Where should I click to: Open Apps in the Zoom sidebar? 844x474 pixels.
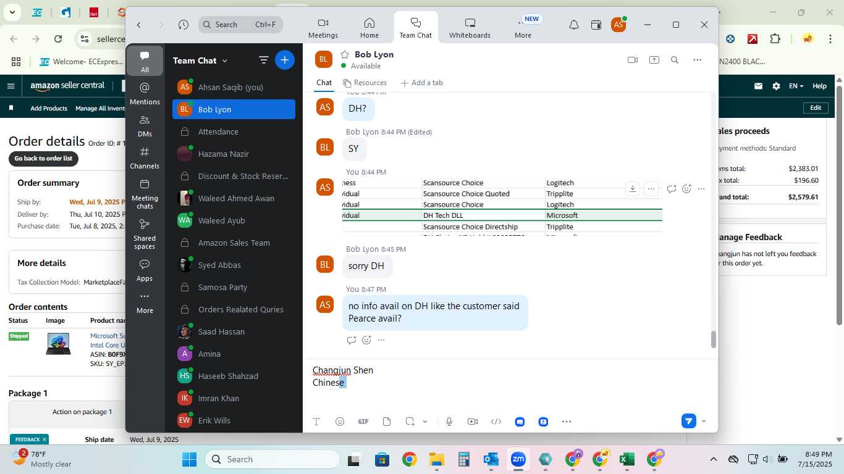(x=145, y=270)
